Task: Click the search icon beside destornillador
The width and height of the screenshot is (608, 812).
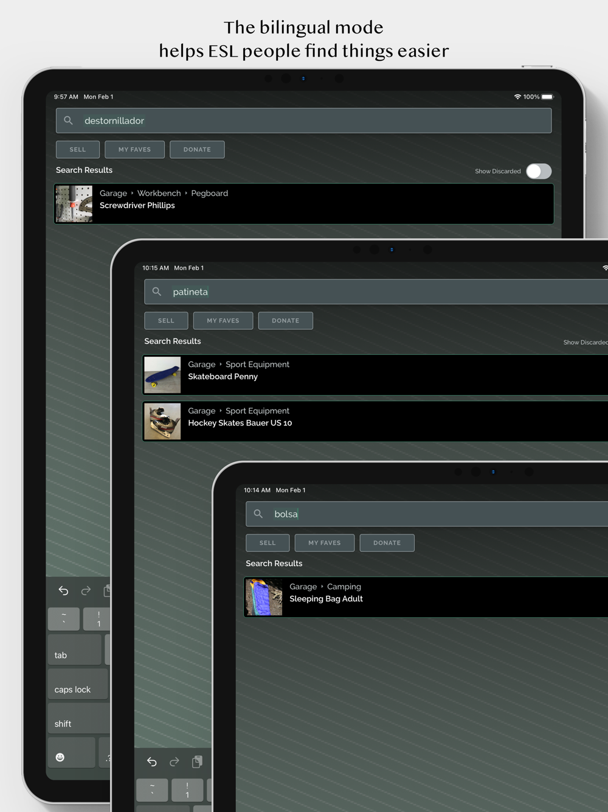Action: click(x=69, y=121)
